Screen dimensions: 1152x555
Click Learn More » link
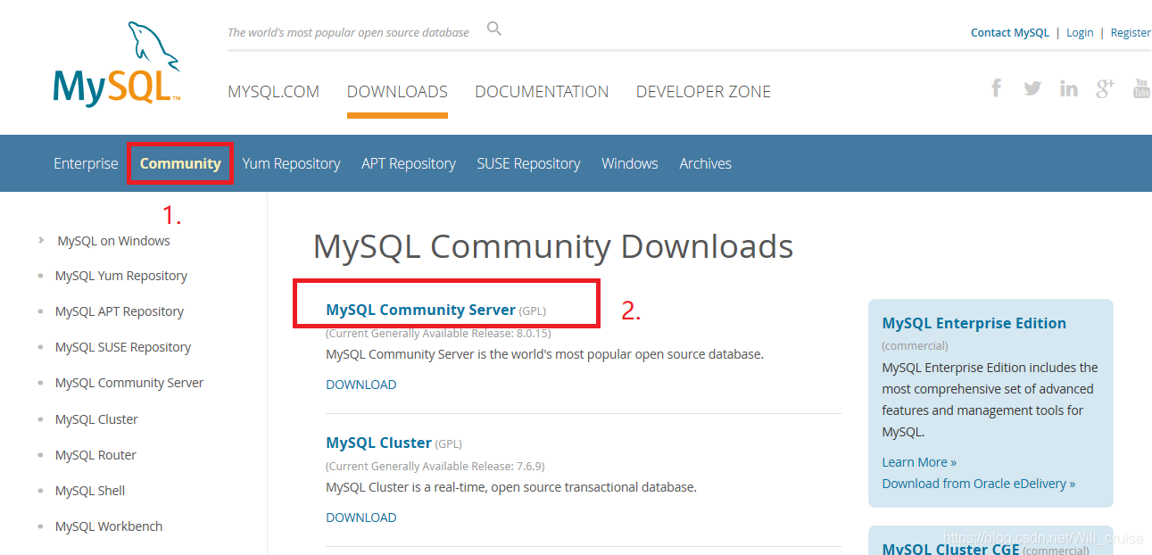(919, 462)
